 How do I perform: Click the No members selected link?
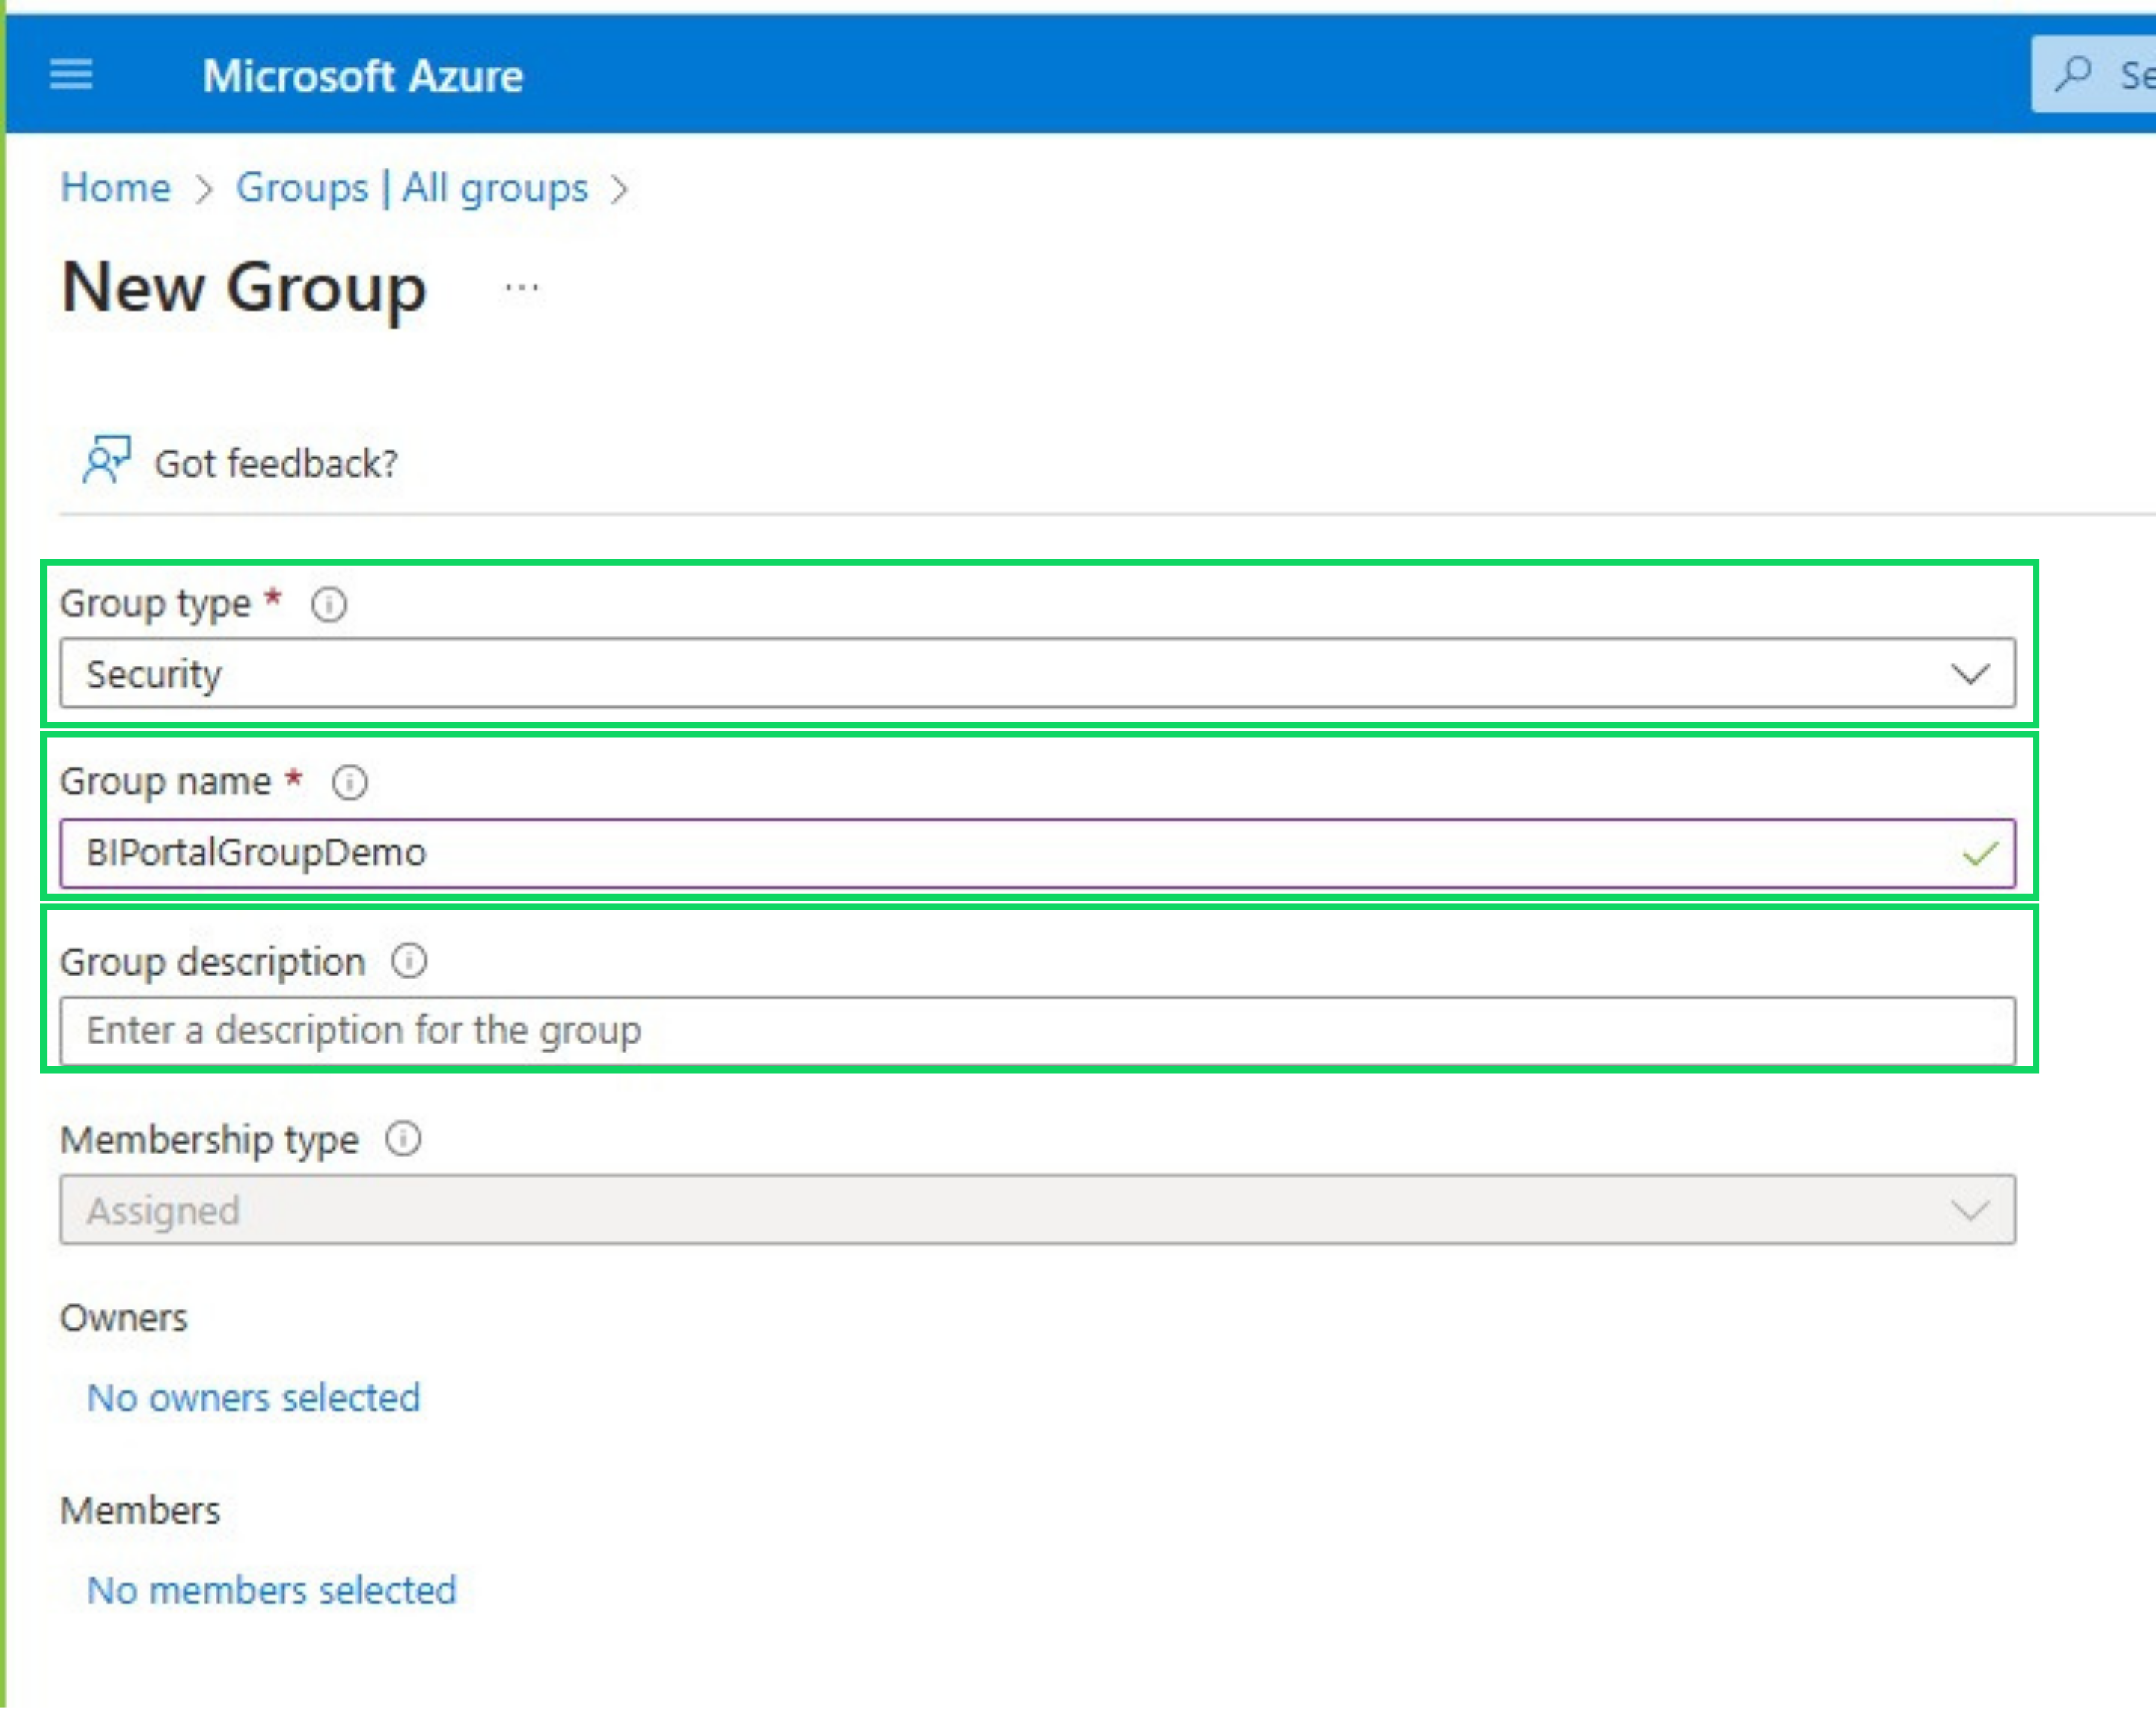271,1590
